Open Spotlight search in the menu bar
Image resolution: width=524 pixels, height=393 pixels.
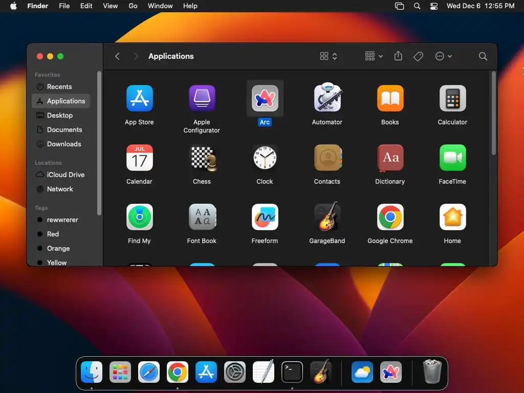417,6
